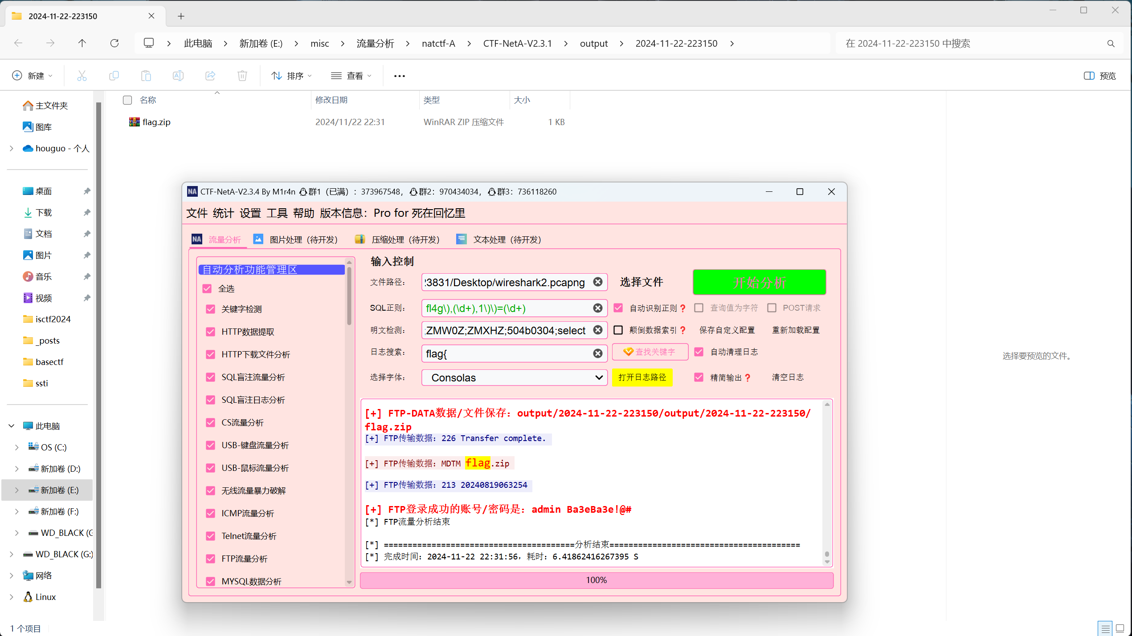Open the 设置 menu
Screen dimensions: 1132x636
[250, 213]
